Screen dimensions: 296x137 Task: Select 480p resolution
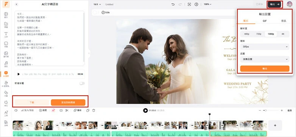tap(246, 34)
